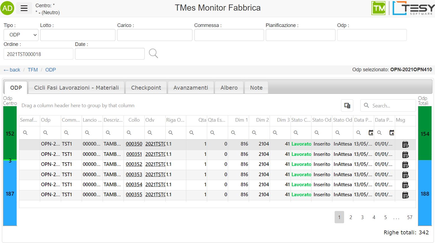Click the green TM logo

(x=378, y=8)
